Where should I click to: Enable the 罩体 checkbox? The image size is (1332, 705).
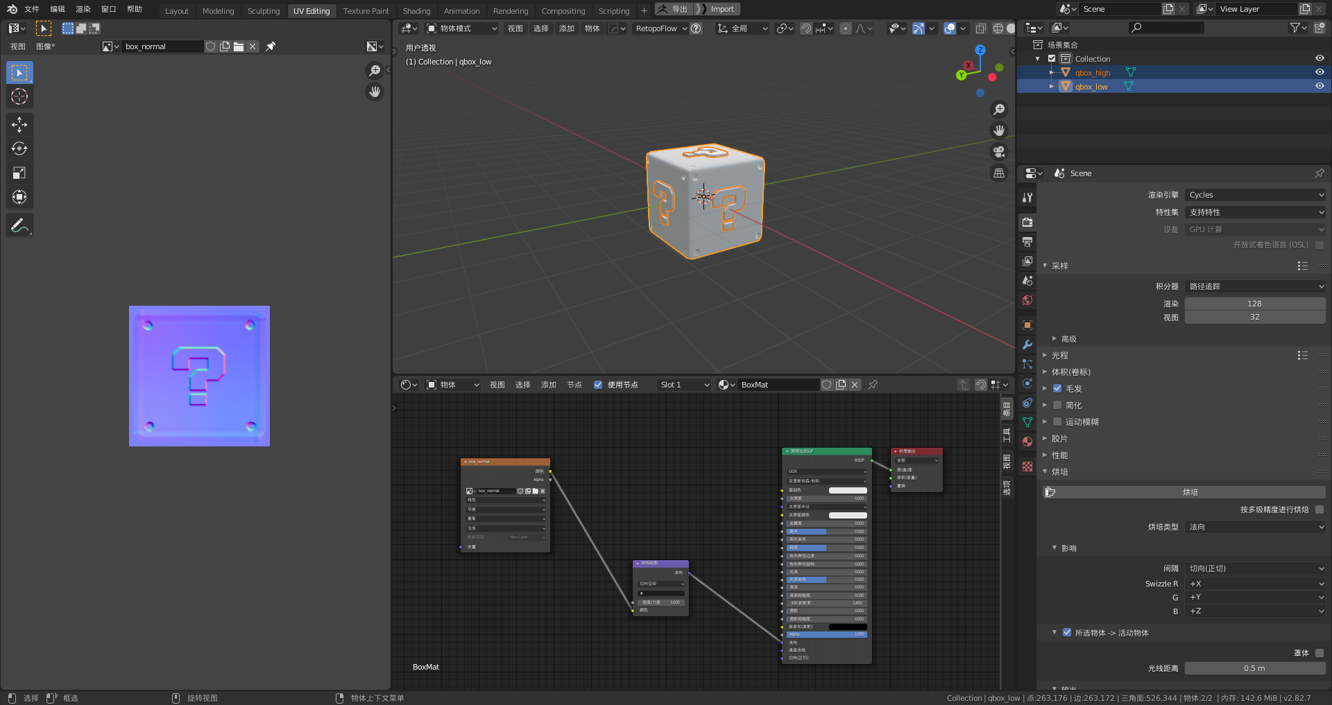pos(1320,653)
